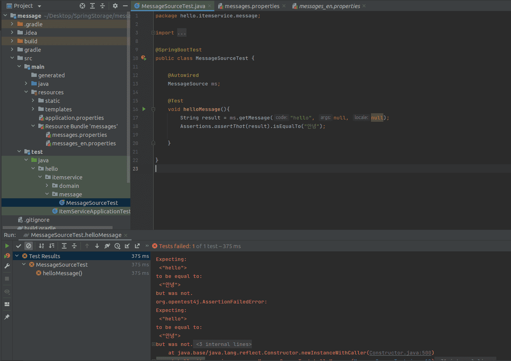Sort test results alphabetically
The width and height of the screenshot is (511, 361).
click(41, 246)
